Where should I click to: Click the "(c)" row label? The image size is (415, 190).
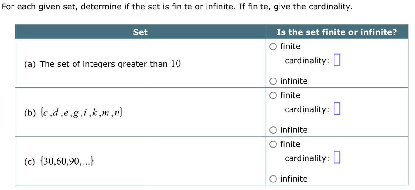[x=30, y=162]
